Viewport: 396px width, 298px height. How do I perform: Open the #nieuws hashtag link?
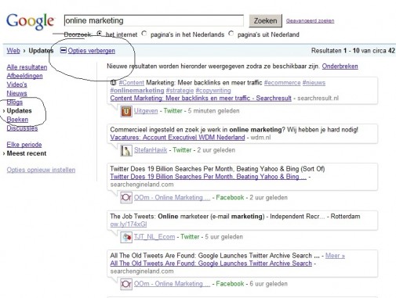(x=314, y=83)
